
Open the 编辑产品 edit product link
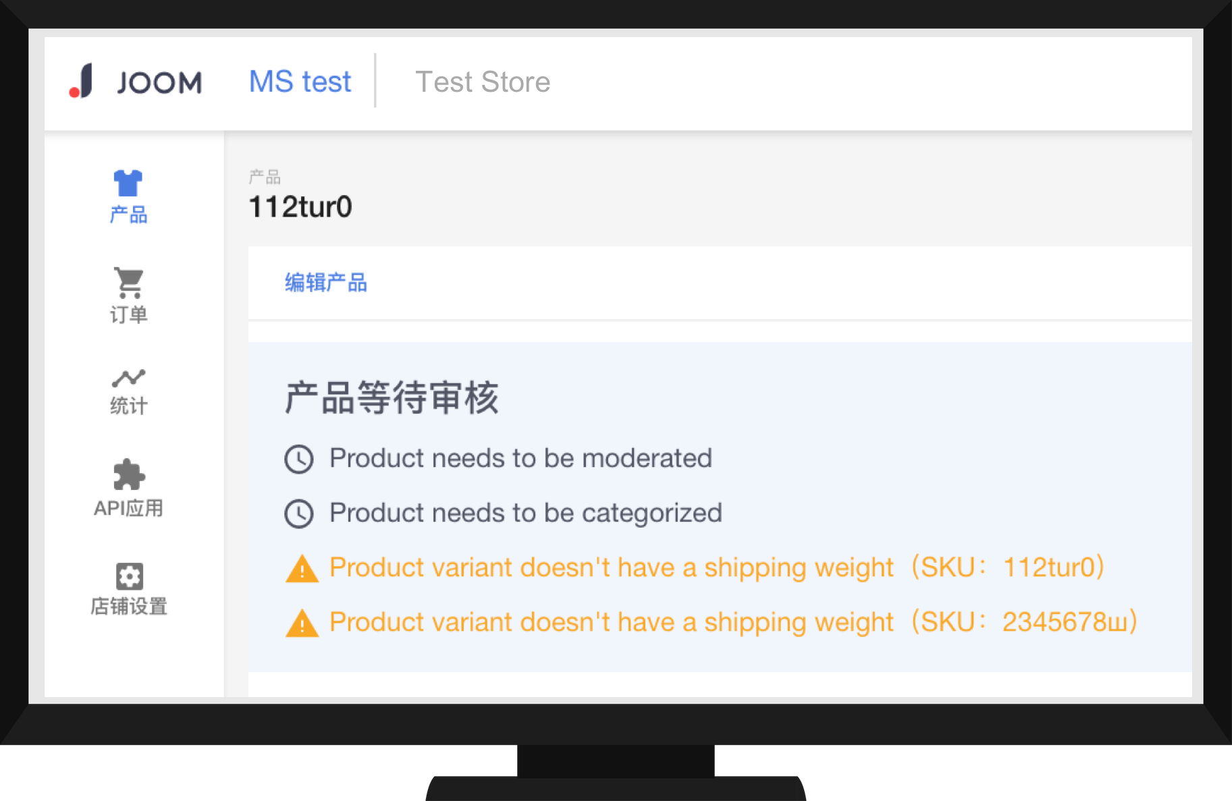pos(327,283)
